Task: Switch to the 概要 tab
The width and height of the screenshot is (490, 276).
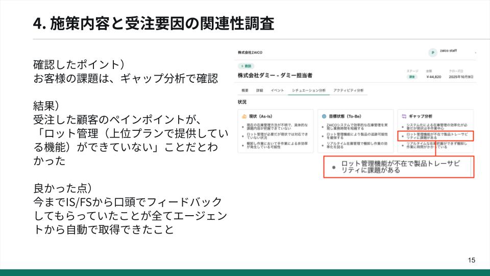Action: [244, 90]
